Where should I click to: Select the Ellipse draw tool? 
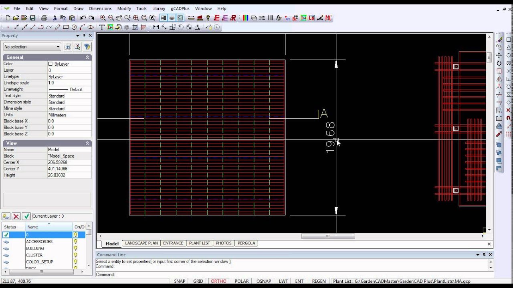[91, 27]
